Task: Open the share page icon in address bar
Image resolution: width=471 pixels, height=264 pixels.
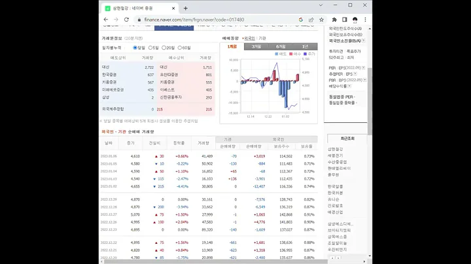Action: [x=311, y=20]
